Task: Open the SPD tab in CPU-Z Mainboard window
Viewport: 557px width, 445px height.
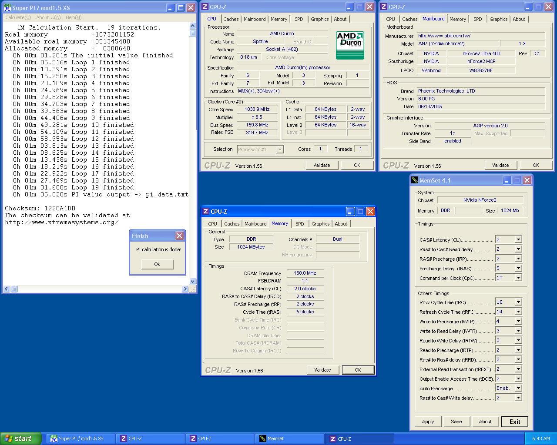Action: click(478, 19)
